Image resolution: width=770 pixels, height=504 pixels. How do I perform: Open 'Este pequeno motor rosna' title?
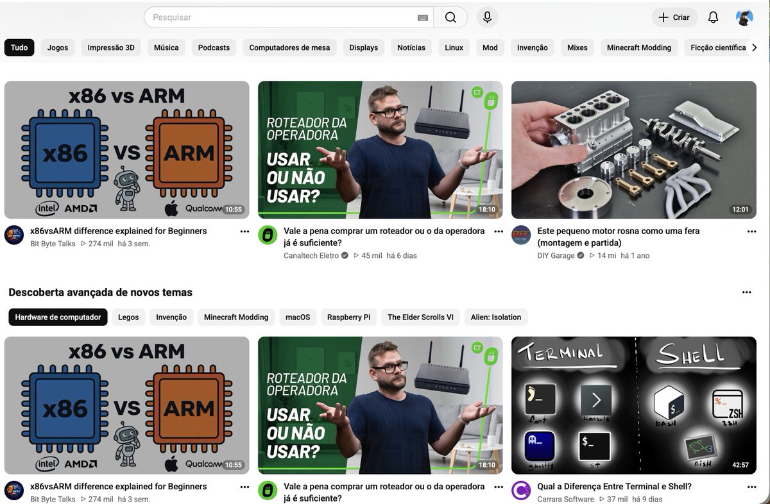619,237
